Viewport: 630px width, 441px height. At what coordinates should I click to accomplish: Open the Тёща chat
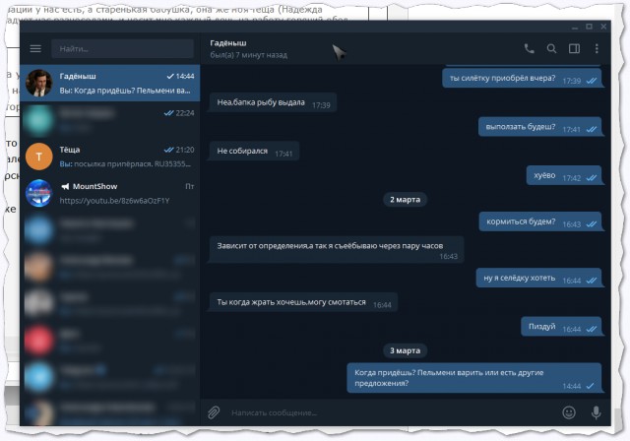[109, 157]
